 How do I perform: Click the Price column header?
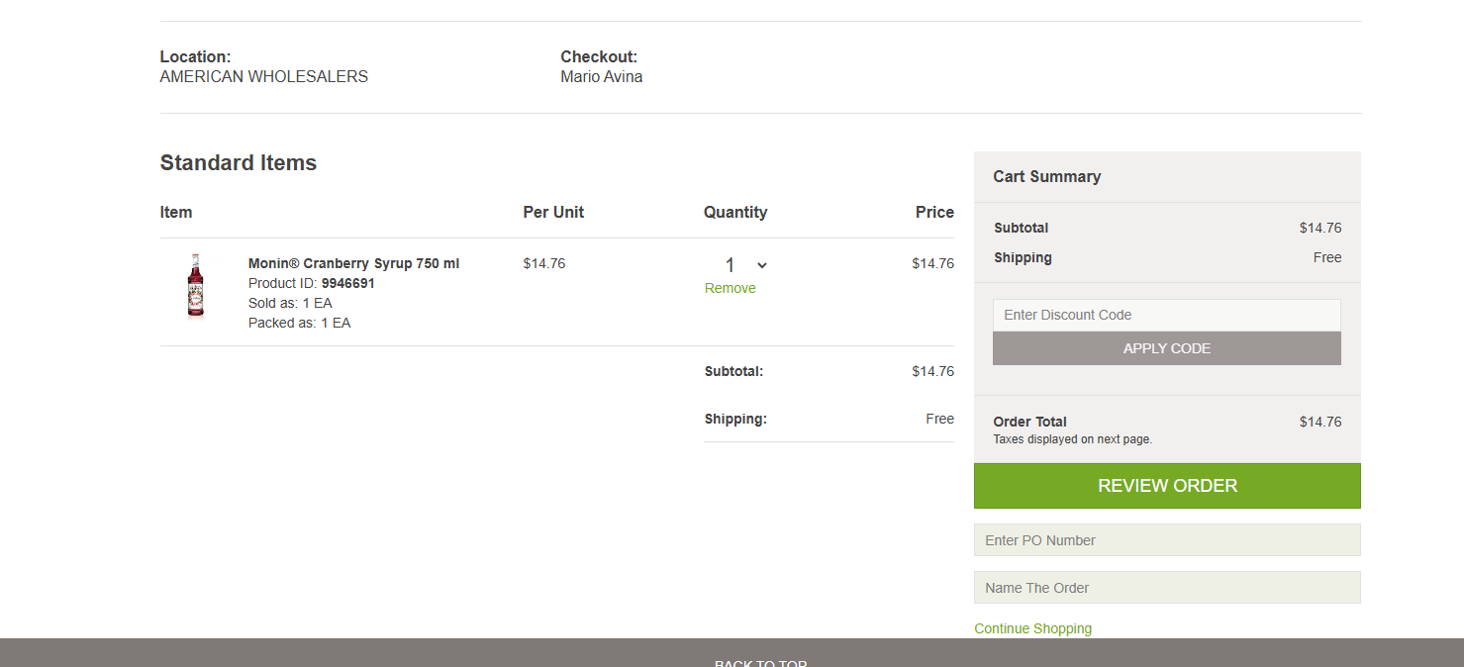click(934, 212)
